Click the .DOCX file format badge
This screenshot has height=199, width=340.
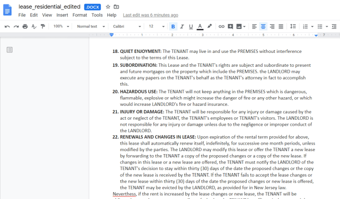[92, 7]
